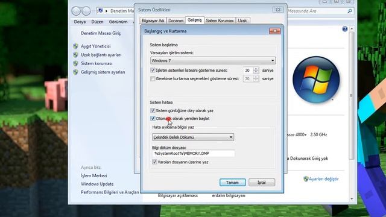Click the shield icon beside Sistem koruması

point(76,63)
